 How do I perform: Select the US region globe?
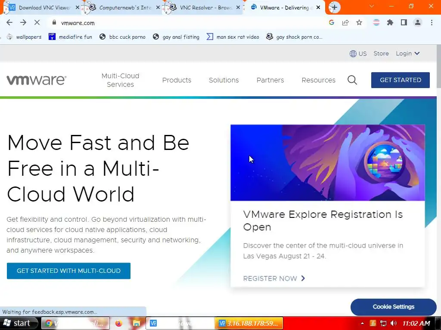click(358, 54)
